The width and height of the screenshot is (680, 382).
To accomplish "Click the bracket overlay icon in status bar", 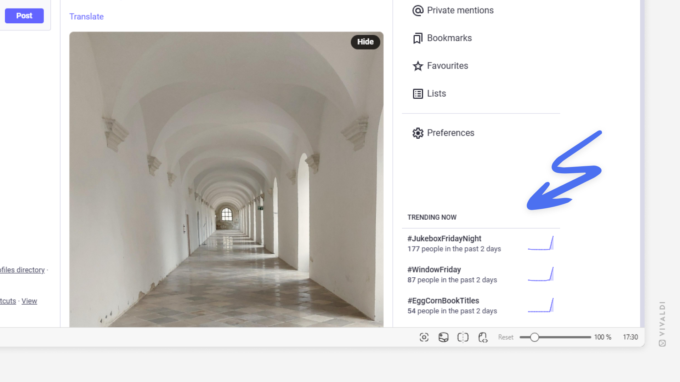I will tap(463, 337).
